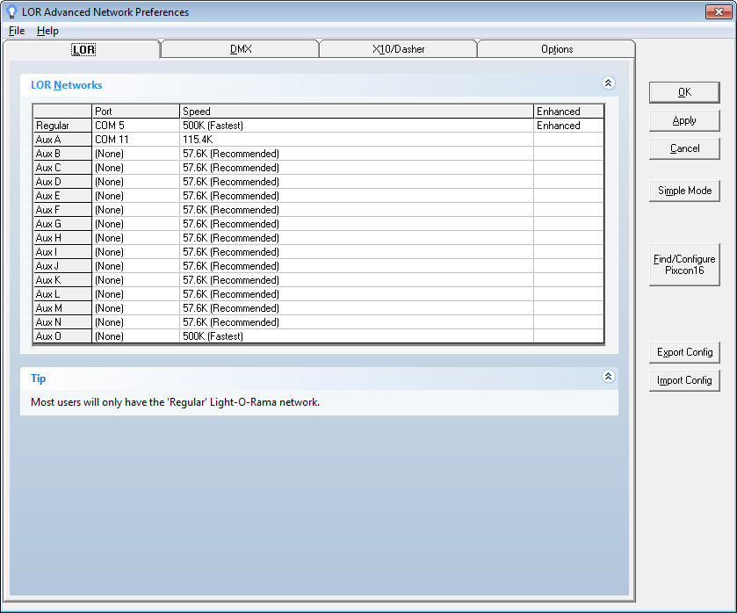Click Find/Configure Pixcon16 button
The image size is (737, 613).
point(684,264)
